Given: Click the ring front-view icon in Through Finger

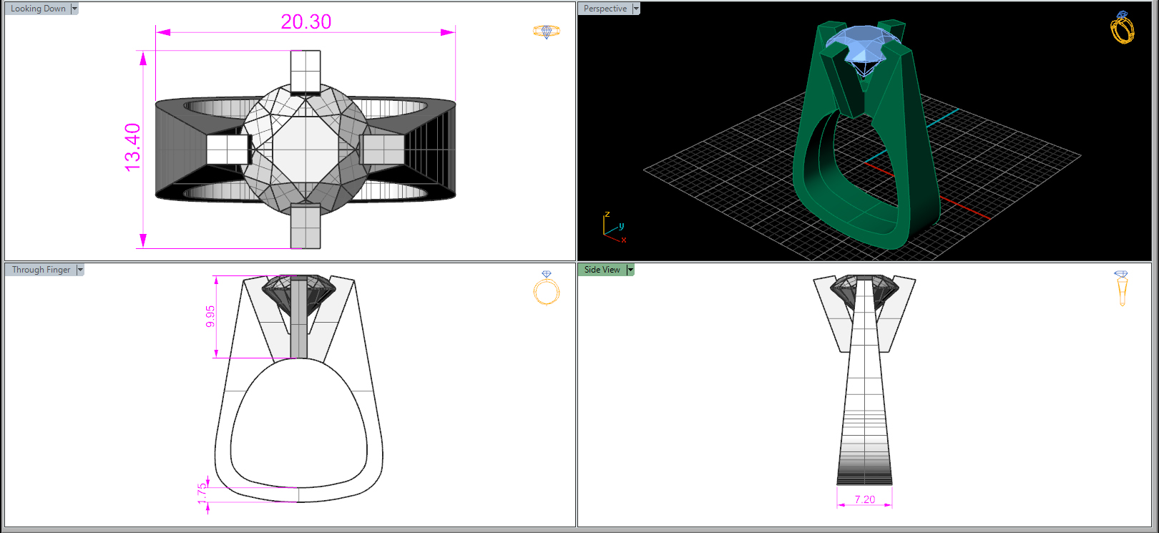Looking at the screenshot, I should pyautogui.click(x=547, y=288).
